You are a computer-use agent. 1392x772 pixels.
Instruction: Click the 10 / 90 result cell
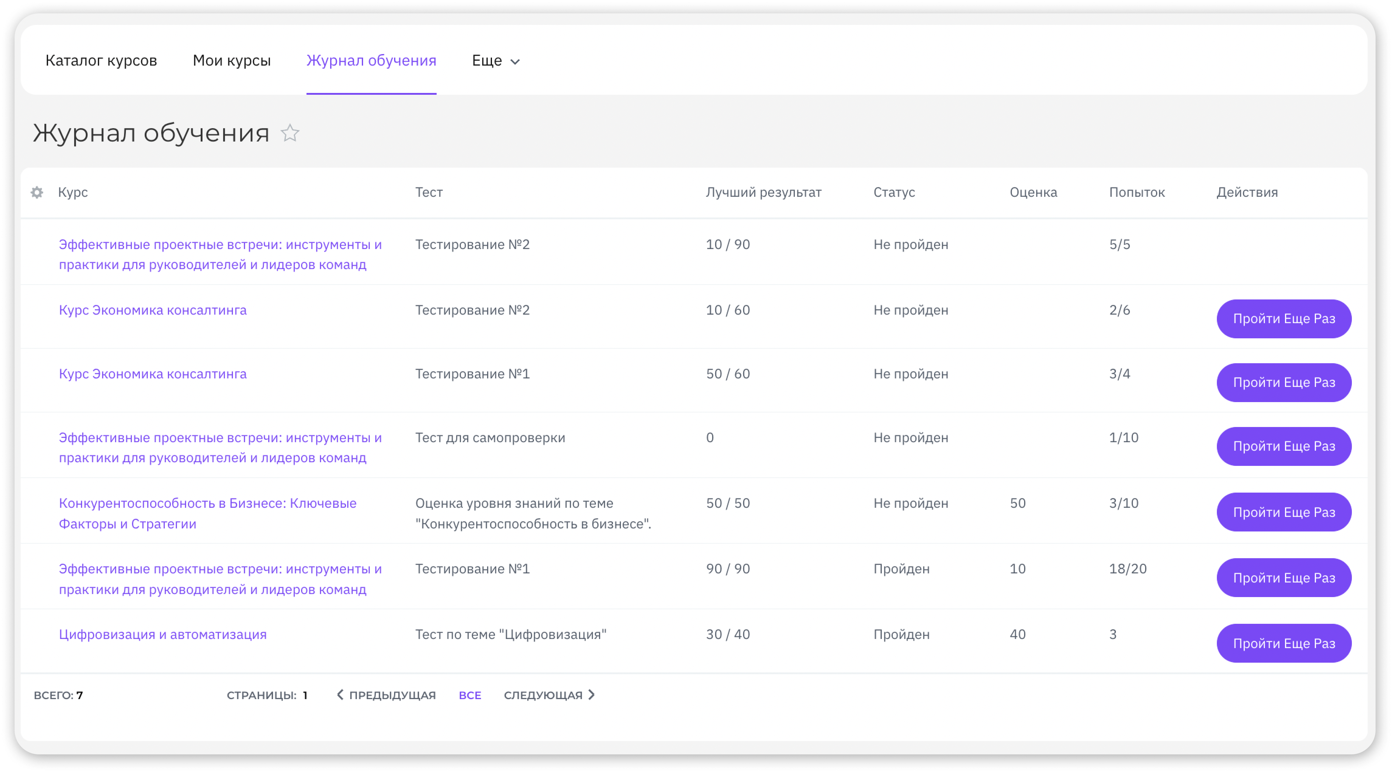pos(728,244)
